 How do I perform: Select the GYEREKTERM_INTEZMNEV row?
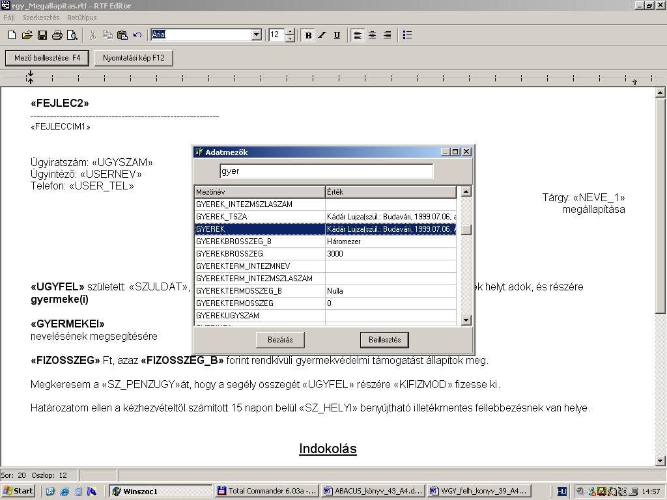(x=326, y=266)
